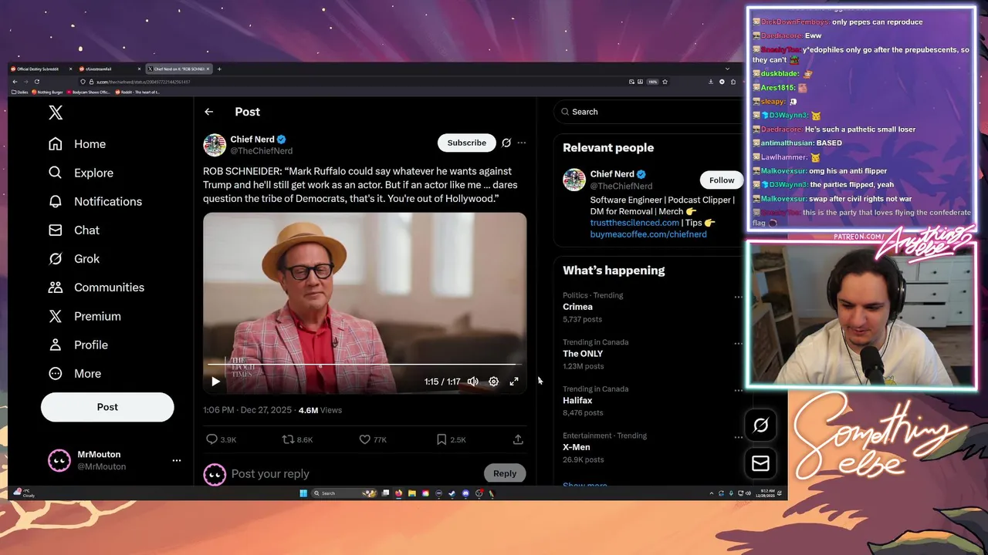988x555 pixels.
Task: Open options for the Crimea trend
Action: pyautogui.click(x=738, y=297)
